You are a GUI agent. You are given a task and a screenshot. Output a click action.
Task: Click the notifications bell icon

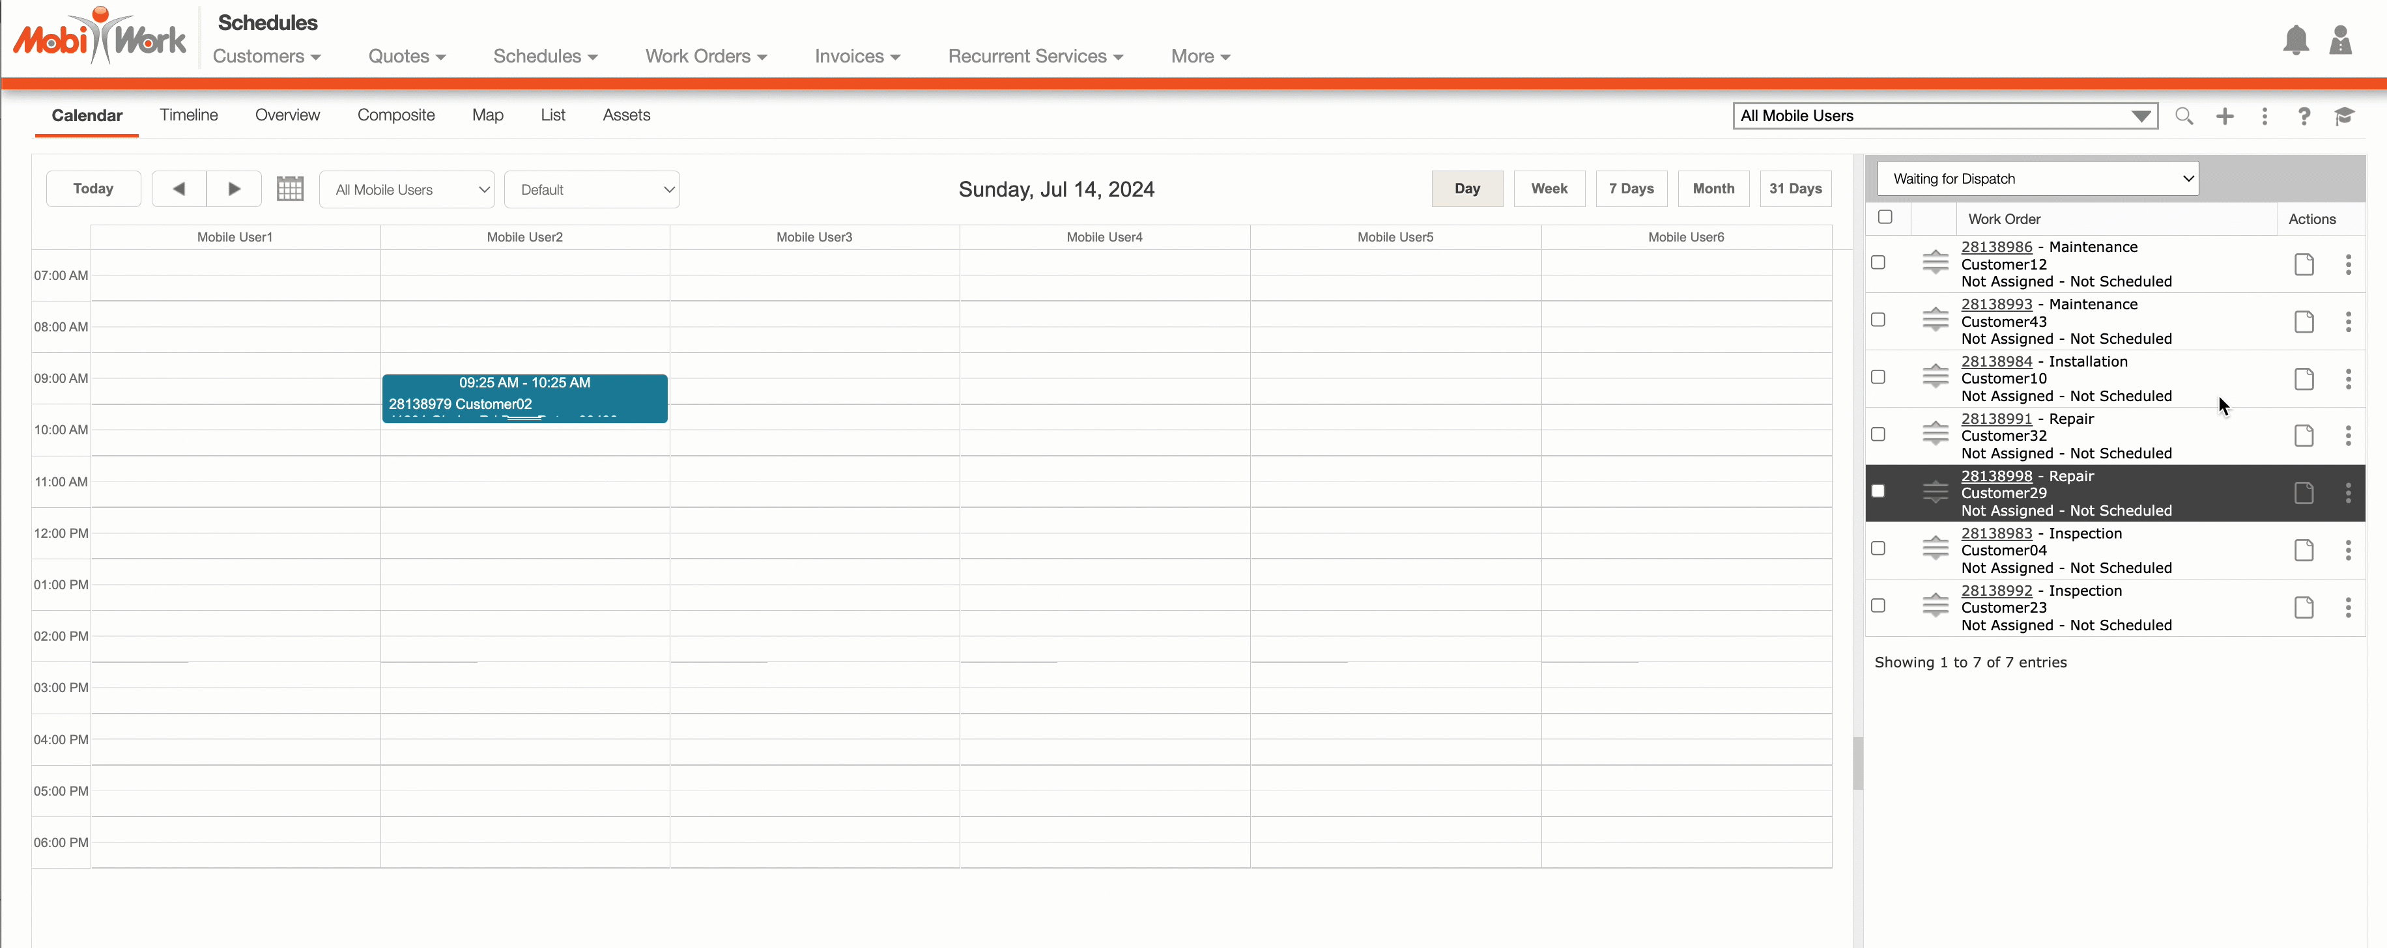click(x=2295, y=41)
